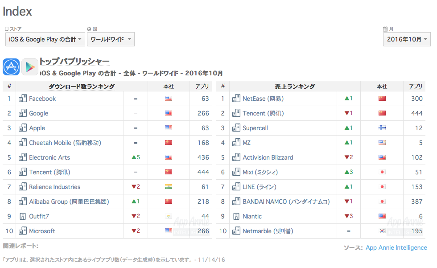This screenshot has width=437, height=268.
Task: Open the Alibaba Group publisher link
Action: 69,202
